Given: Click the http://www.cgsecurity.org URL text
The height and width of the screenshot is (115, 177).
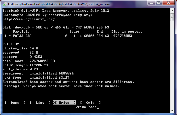Looking at the screenshot, I should tap(28, 19).
